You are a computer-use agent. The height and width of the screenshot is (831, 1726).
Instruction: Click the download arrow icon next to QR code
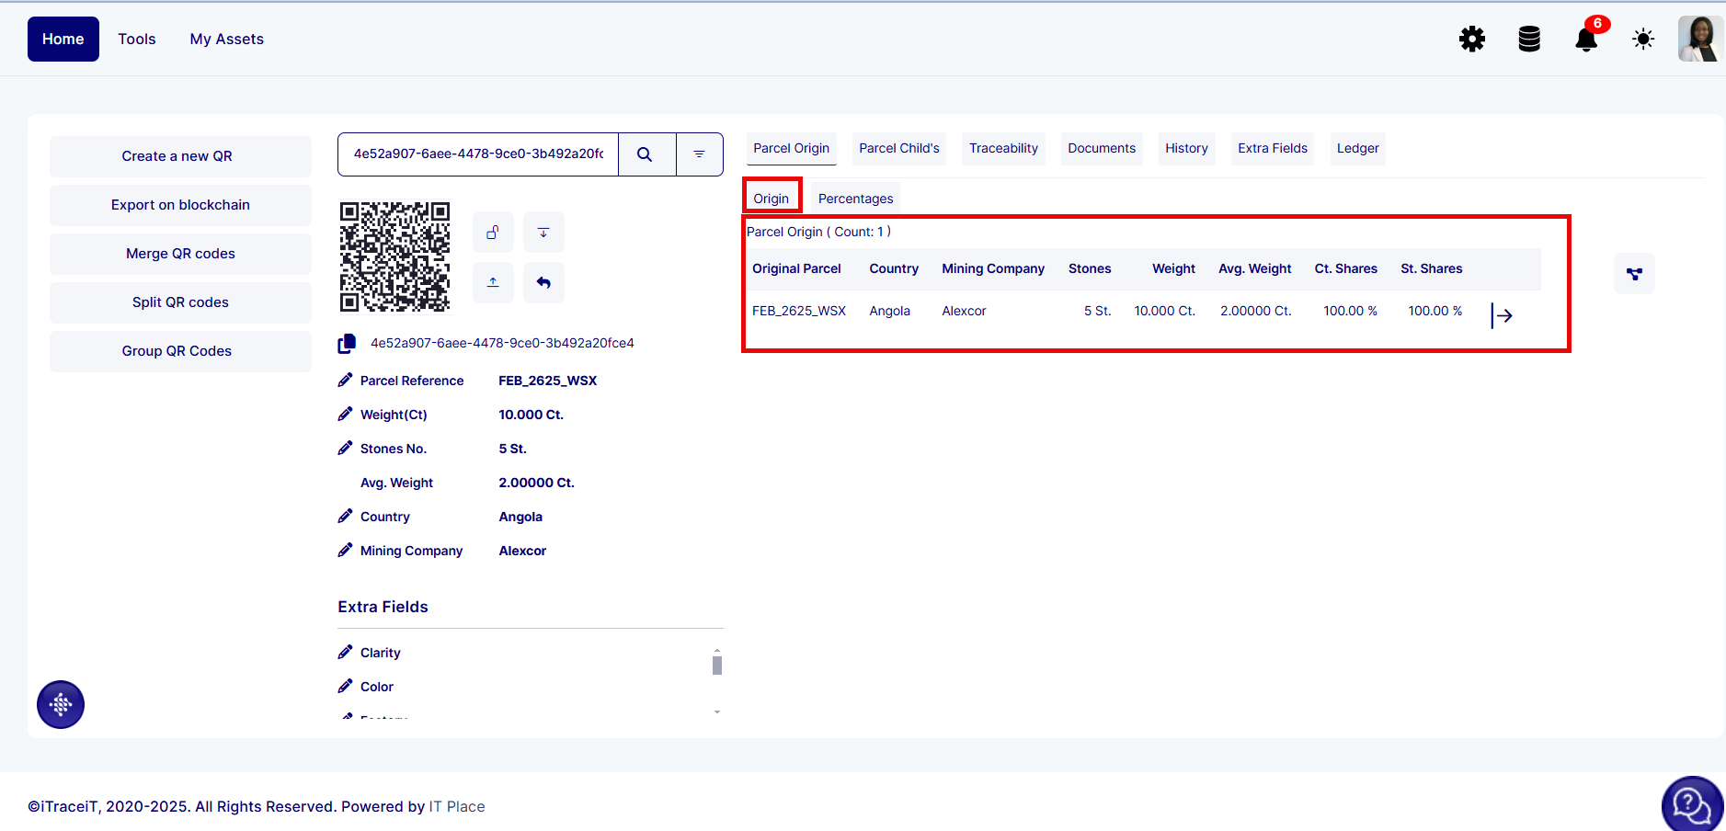(x=543, y=233)
